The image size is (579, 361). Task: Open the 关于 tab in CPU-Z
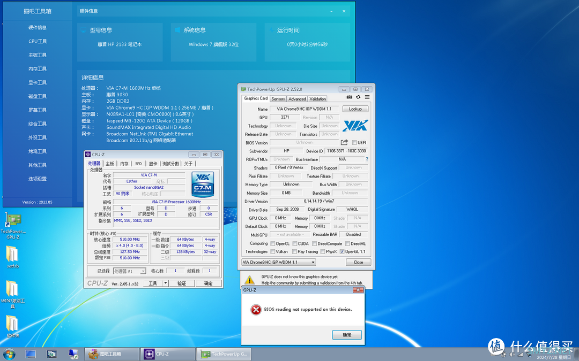(x=188, y=164)
